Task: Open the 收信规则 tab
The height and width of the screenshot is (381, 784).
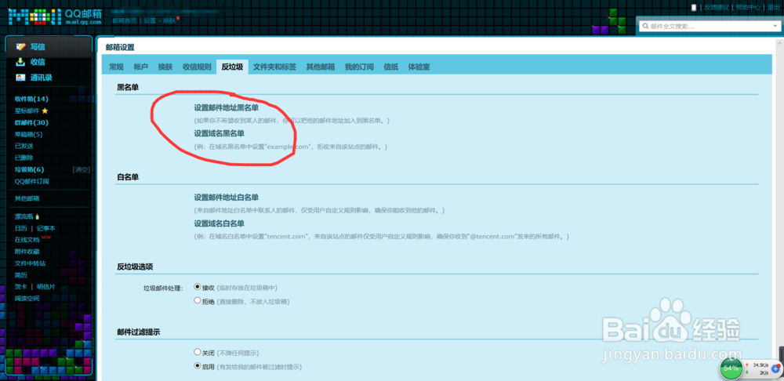Action: pos(197,67)
